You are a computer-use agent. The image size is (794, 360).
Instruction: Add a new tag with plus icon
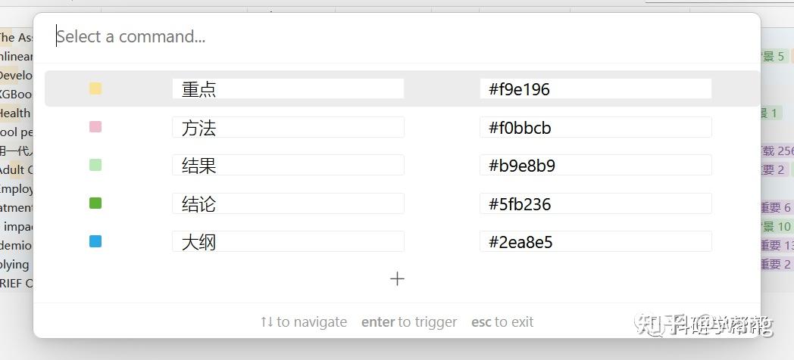point(397,279)
